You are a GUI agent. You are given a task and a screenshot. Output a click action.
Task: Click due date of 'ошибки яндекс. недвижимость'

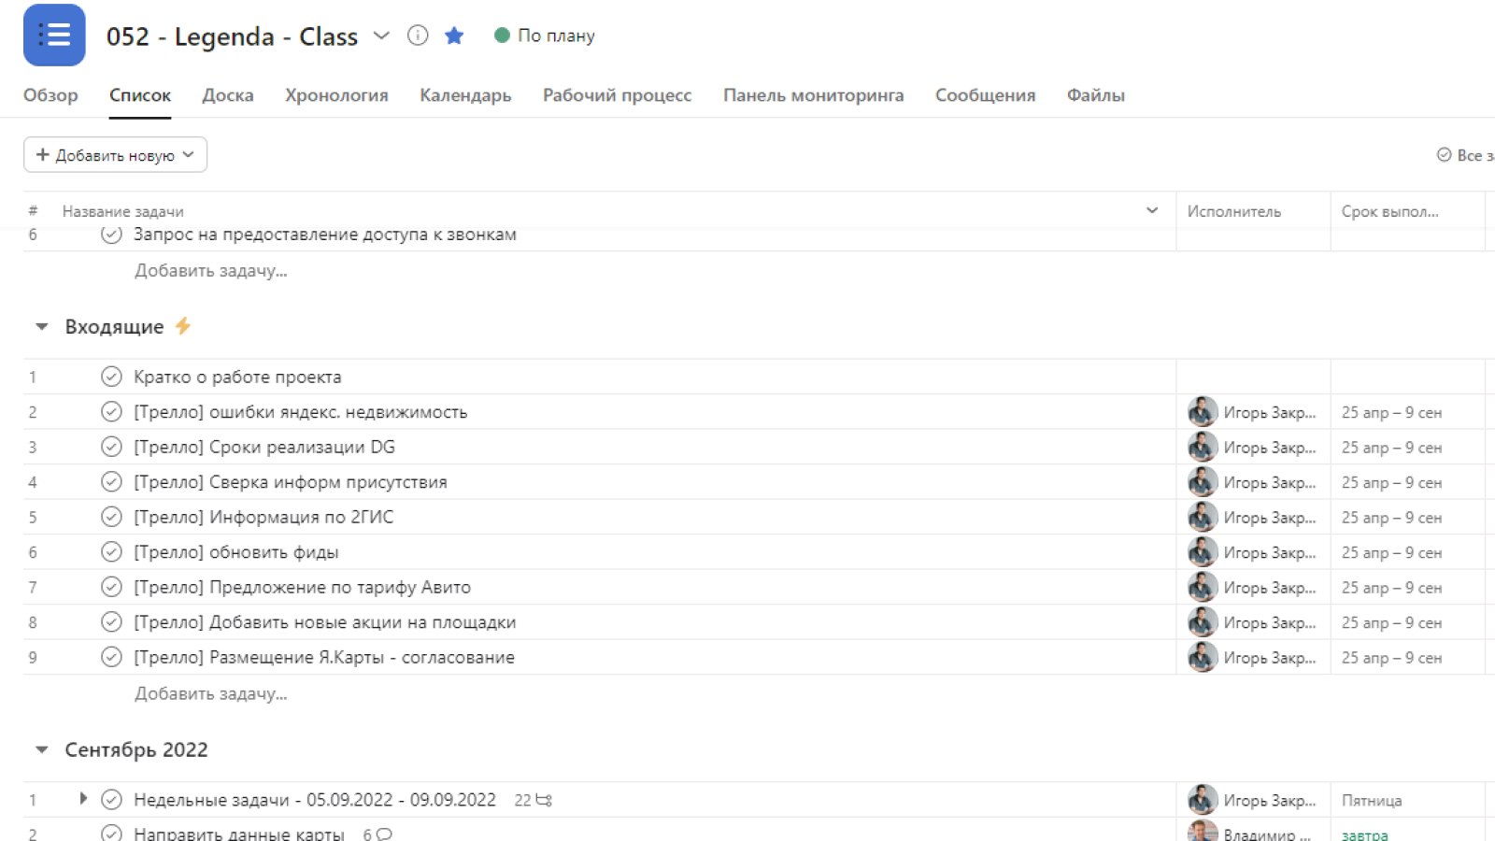(1391, 413)
